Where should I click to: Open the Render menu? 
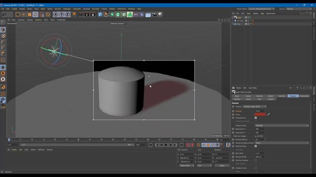[x=112, y=9]
